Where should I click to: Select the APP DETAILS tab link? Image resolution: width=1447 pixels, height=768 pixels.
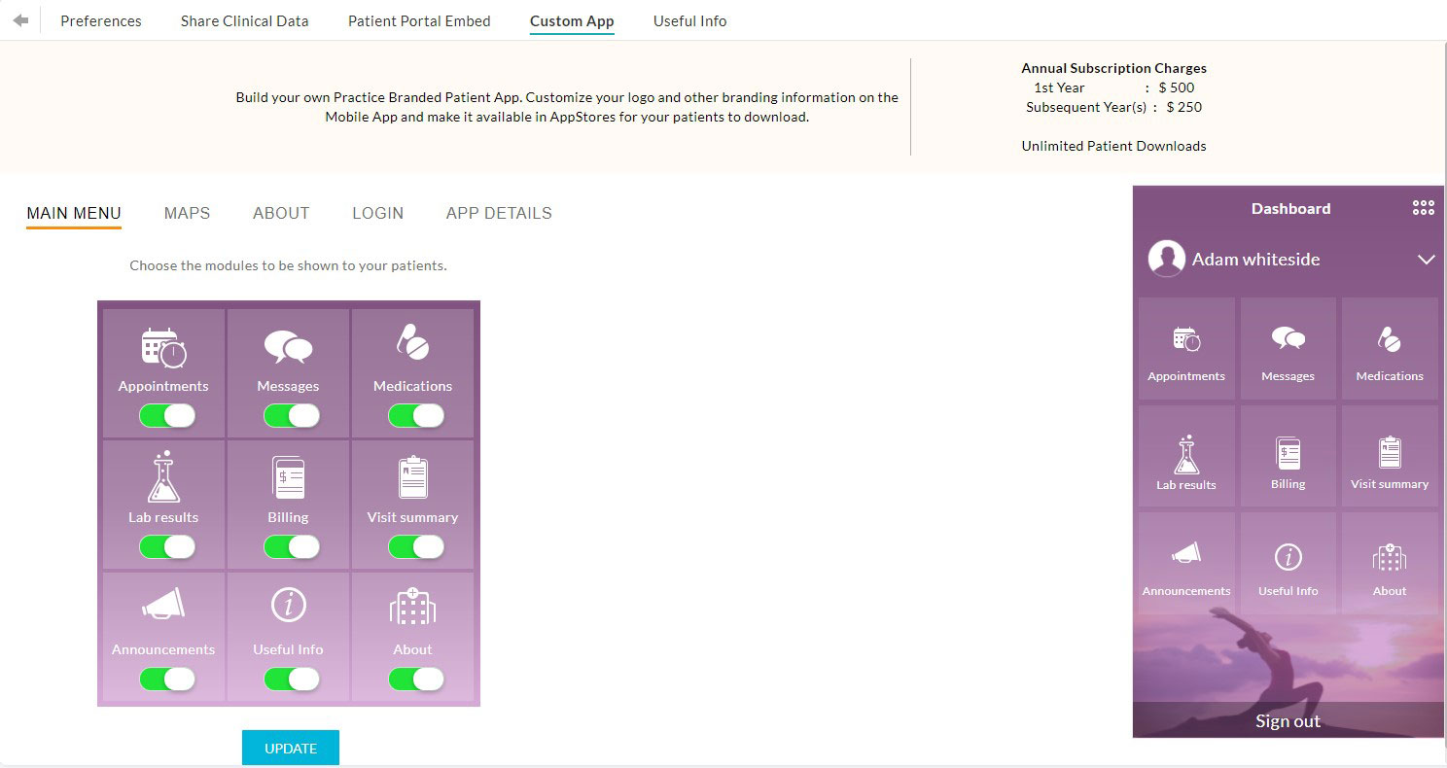pos(498,213)
